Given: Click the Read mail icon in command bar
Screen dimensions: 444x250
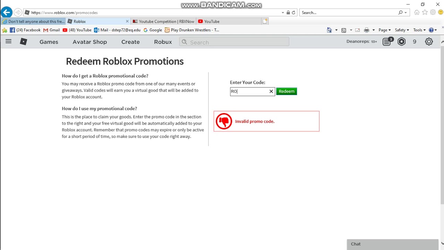Looking at the screenshot, I should click(x=358, y=30).
